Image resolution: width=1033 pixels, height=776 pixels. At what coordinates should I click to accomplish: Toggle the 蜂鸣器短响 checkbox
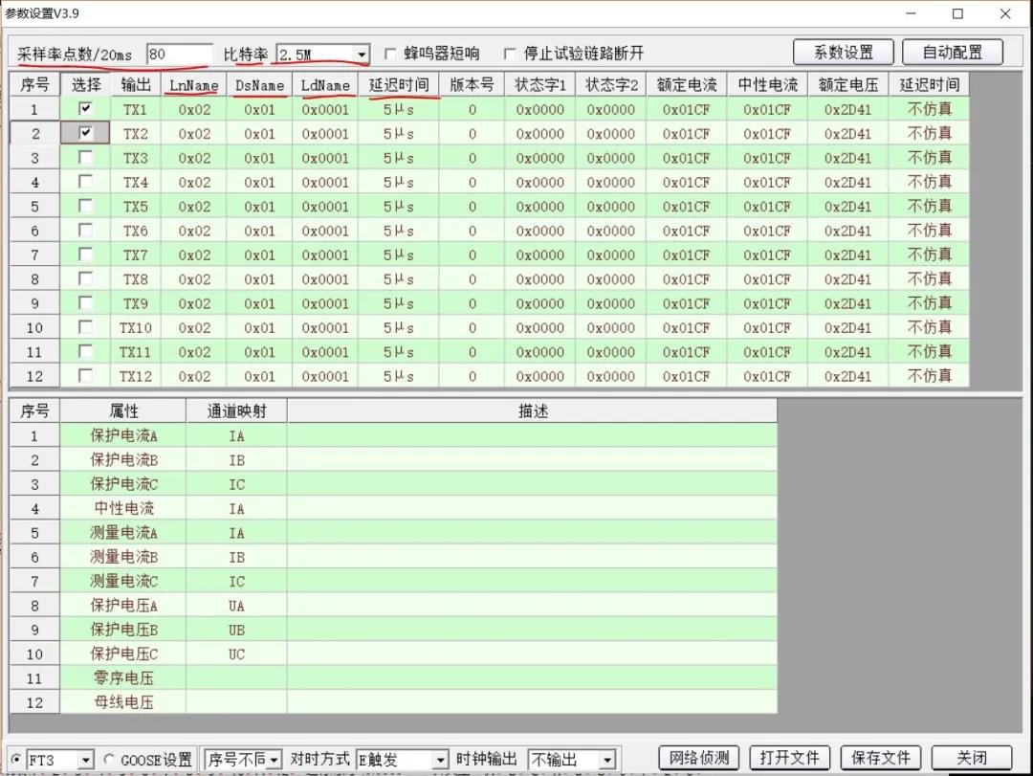coord(390,54)
